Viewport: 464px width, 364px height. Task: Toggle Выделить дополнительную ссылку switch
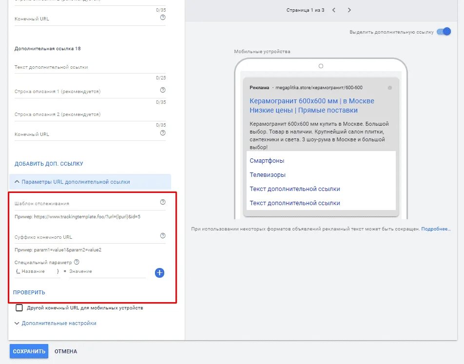click(444, 32)
